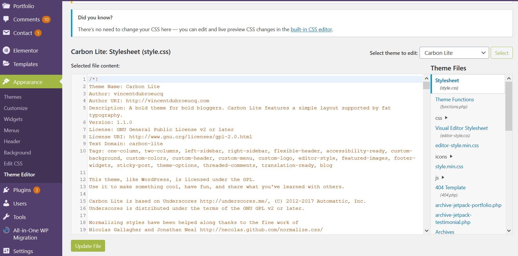Click the Contact envelope icon
518x256 pixels.
pos(6,33)
